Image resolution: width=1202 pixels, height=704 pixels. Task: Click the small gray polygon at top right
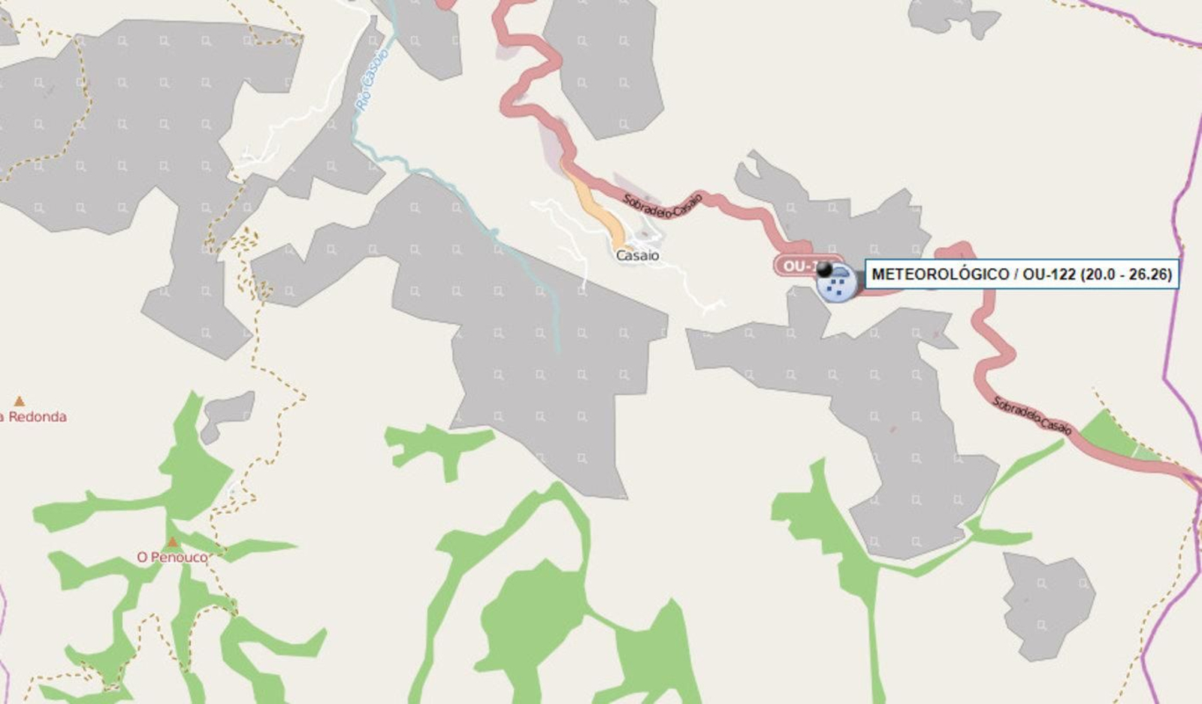click(x=953, y=17)
